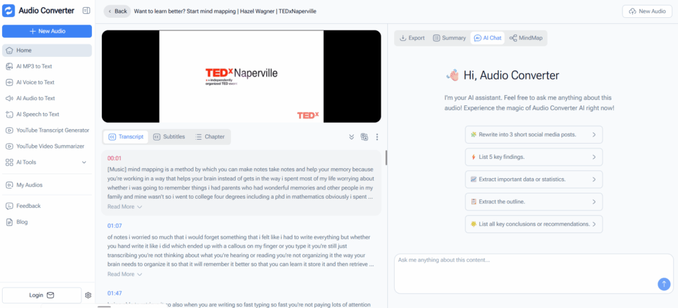
Task: Switch to the Chapter tab
Action: pyautogui.click(x=210, y=137)
